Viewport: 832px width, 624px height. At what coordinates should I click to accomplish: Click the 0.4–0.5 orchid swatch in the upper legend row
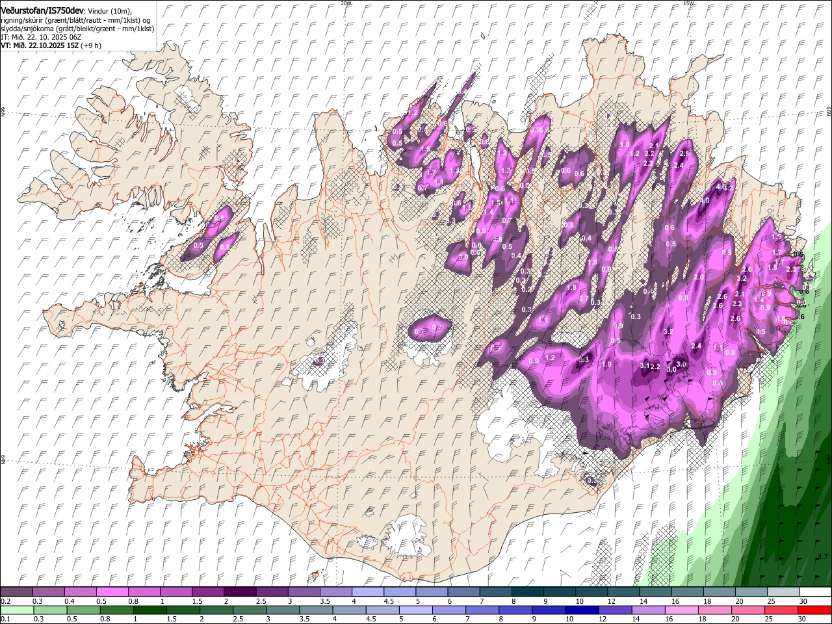80,592
